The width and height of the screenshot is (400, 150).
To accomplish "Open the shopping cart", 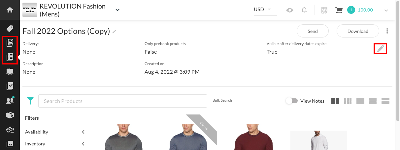I will (339, 10).
